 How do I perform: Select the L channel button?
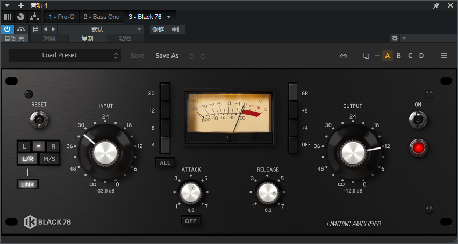tap(24, 146)
